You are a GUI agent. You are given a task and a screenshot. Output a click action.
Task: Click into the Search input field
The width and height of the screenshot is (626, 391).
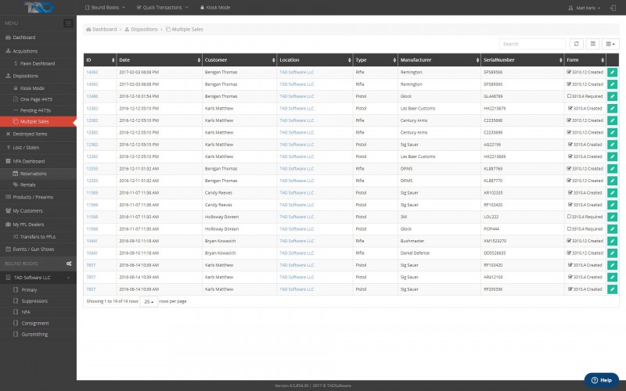(532, 44)
